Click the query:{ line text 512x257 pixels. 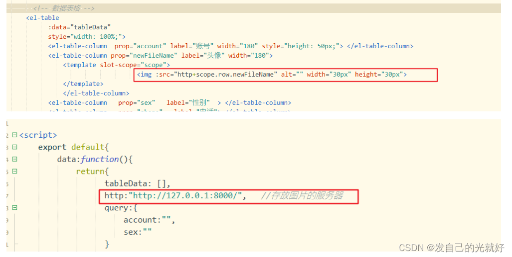tap(121, 208)
